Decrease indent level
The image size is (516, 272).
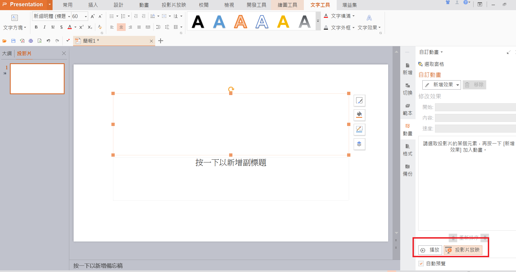136,16
